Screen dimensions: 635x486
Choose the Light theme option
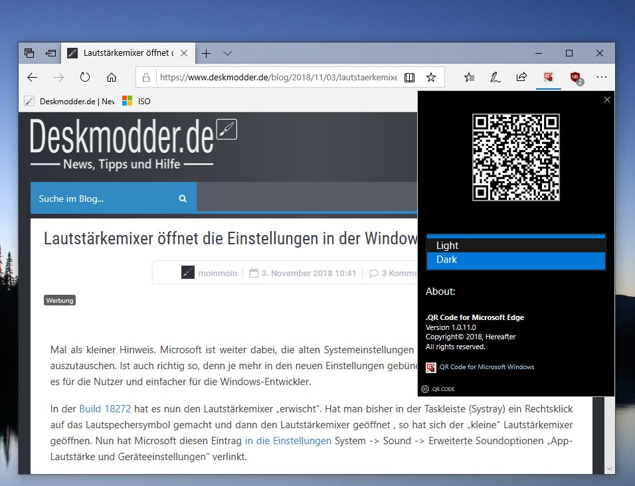click(x=516, y=246)
